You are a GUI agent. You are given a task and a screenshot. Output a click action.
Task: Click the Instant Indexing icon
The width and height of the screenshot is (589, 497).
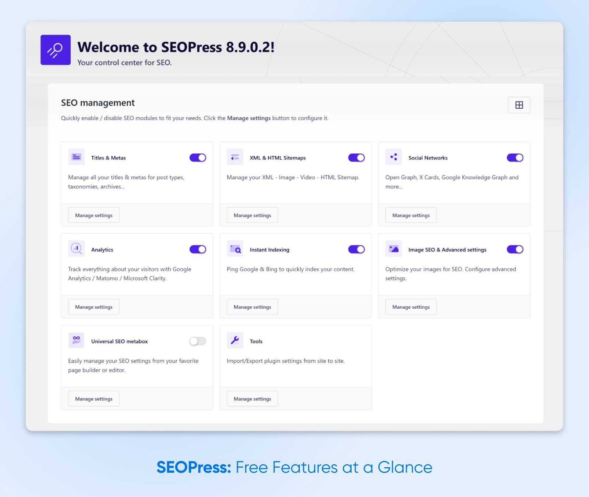[235, 249]
